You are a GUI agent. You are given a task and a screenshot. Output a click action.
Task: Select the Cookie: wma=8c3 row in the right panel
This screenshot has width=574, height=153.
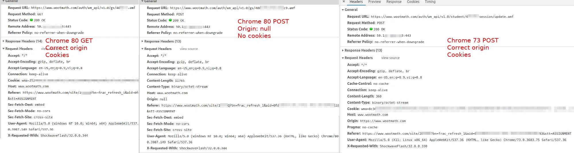(x=460, y=109)
